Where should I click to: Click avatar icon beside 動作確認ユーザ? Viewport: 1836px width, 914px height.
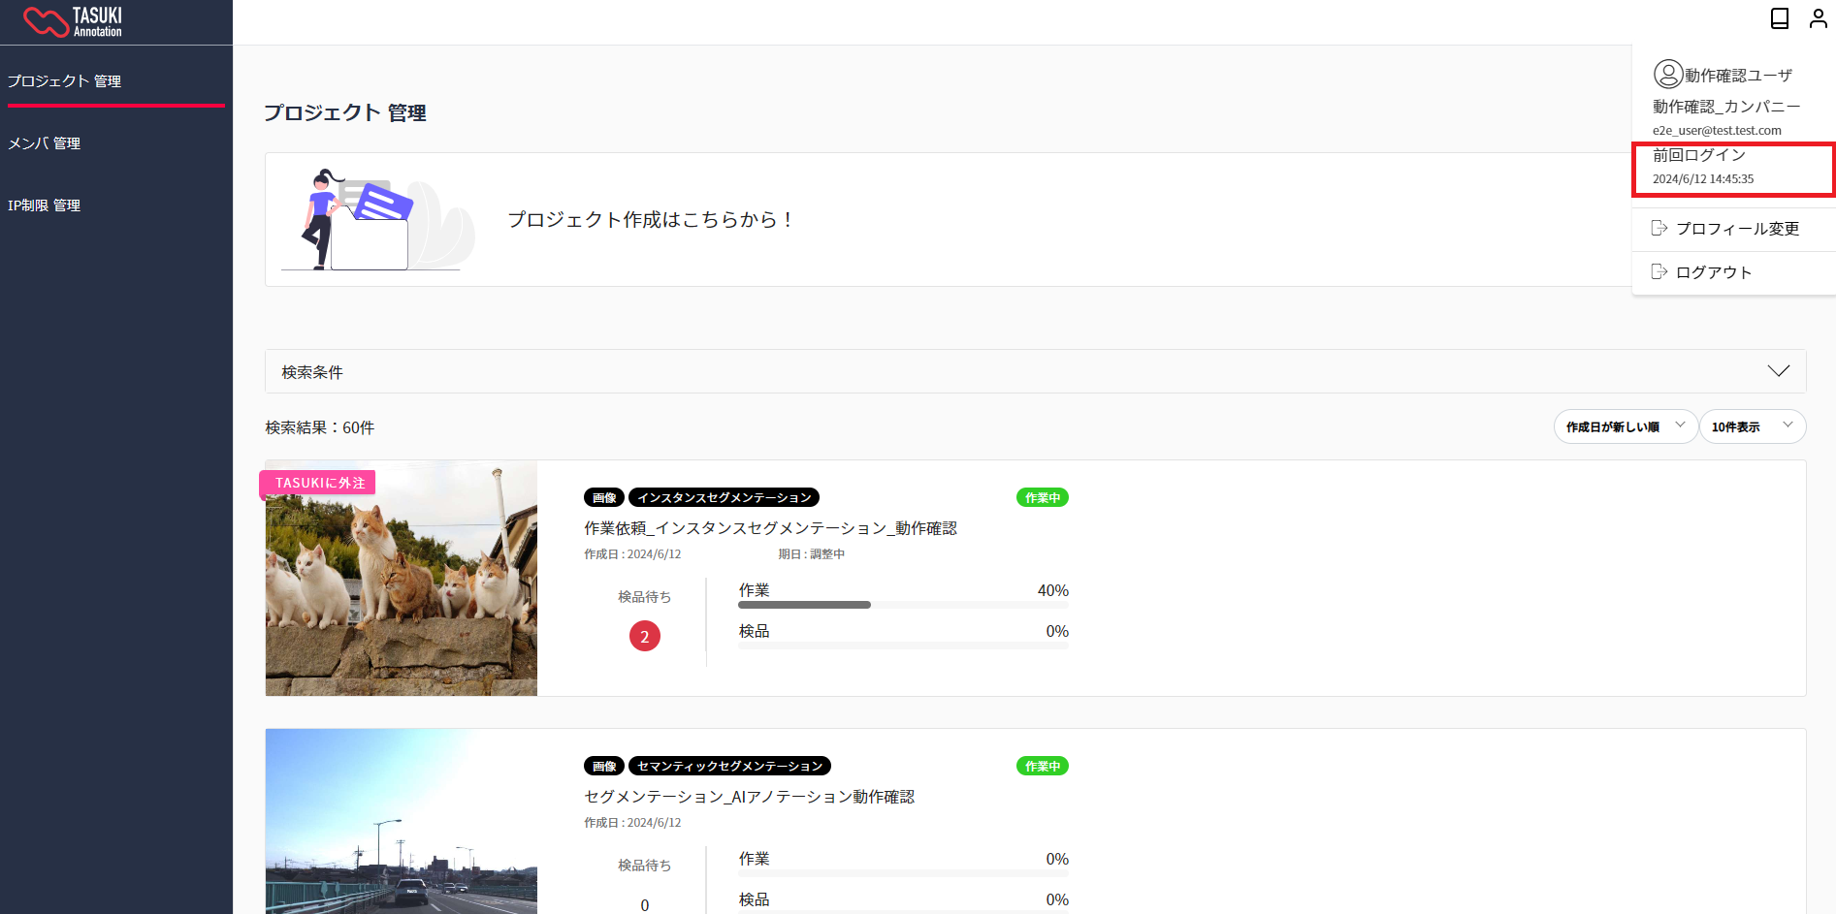click(1668, 74)
